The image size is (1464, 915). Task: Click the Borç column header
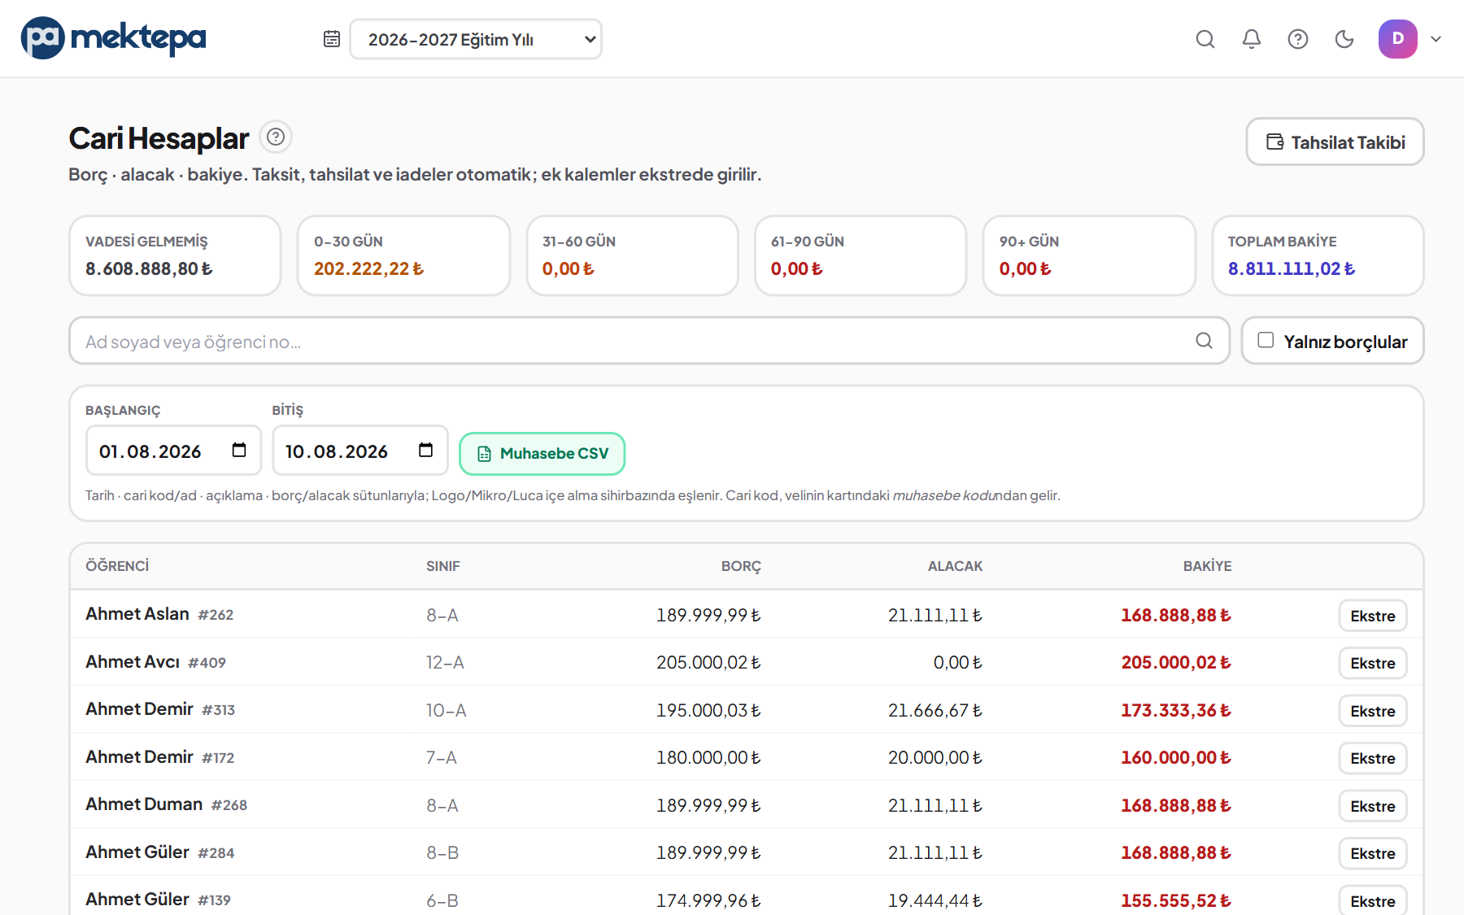click(741, 566)
